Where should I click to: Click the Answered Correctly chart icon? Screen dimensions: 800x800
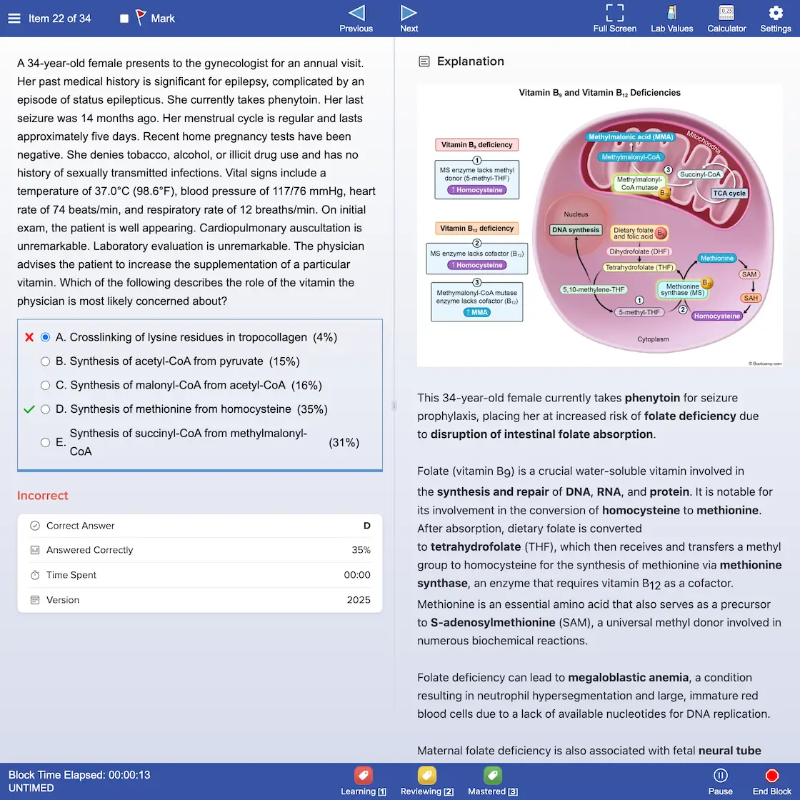coord(35,550)
